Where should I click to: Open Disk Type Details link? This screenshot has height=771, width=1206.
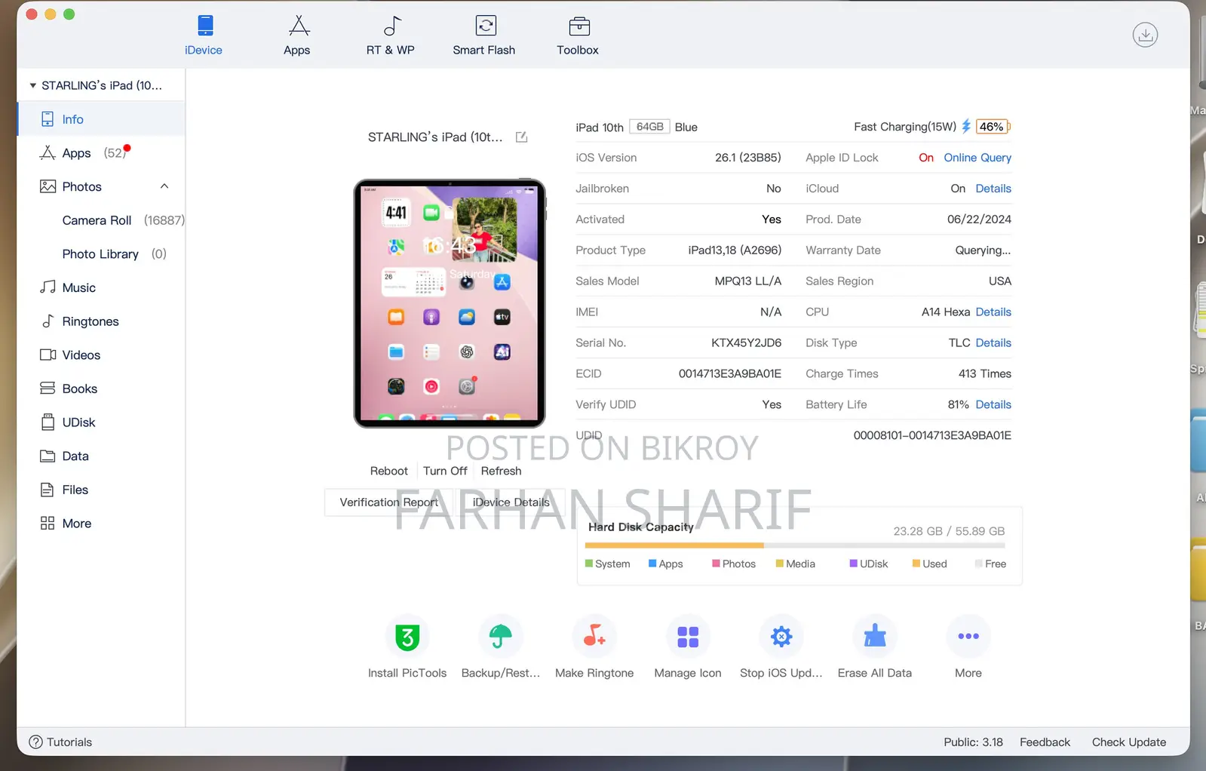coord(993,343)
